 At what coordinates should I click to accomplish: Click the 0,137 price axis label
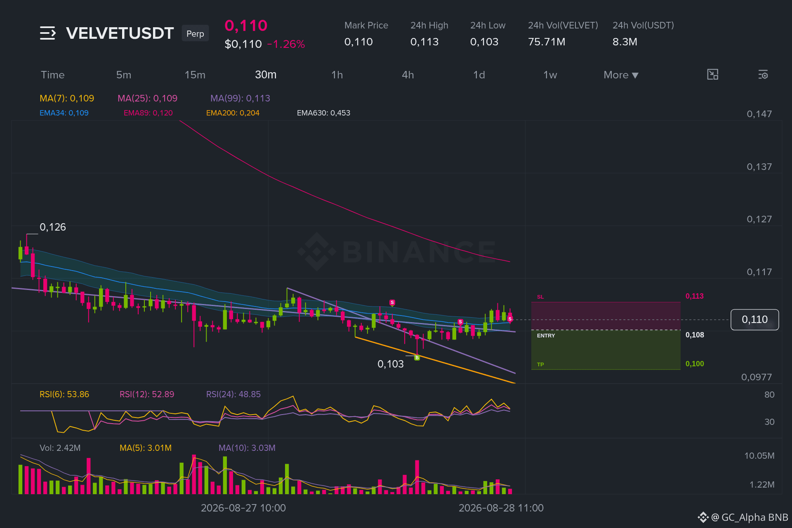coord(759,167)
